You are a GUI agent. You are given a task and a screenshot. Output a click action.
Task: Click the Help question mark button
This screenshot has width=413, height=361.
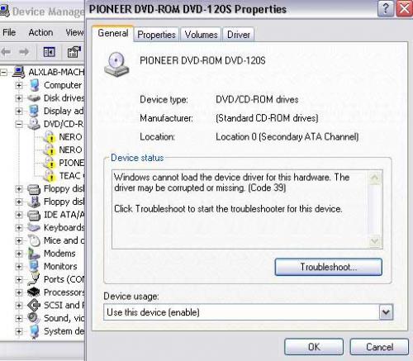click(x=386, y=9)
